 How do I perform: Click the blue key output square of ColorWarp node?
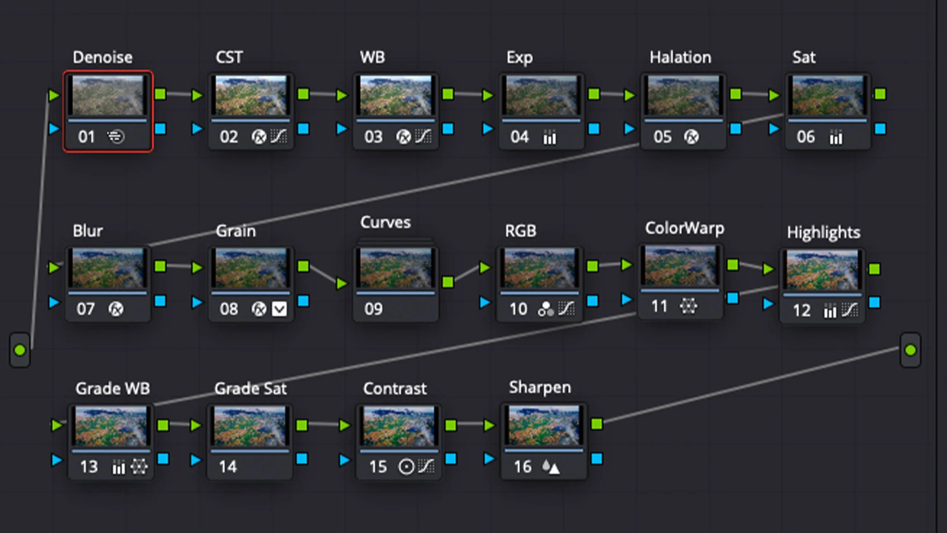pyautogui.click(x=733, y=298)
